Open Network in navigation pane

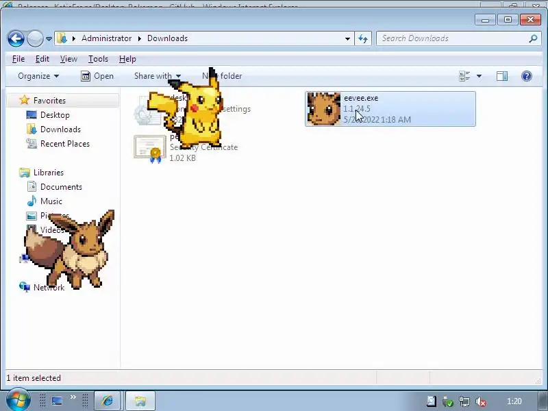click(49, 288)
